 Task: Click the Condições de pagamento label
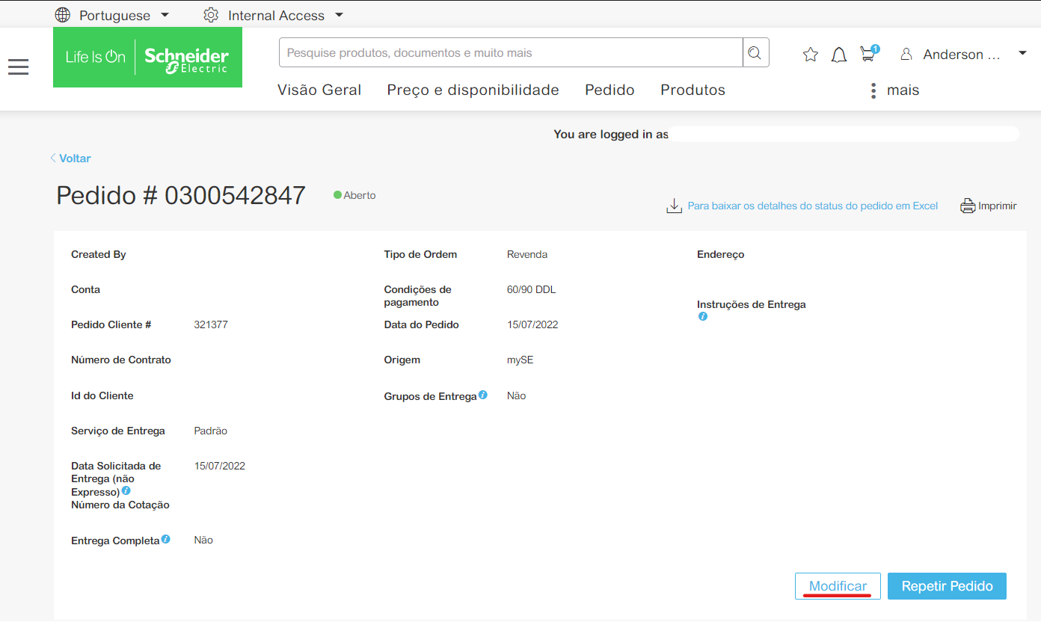click(417, 296)
